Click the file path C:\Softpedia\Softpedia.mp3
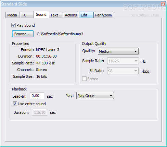 coord(60,34)
